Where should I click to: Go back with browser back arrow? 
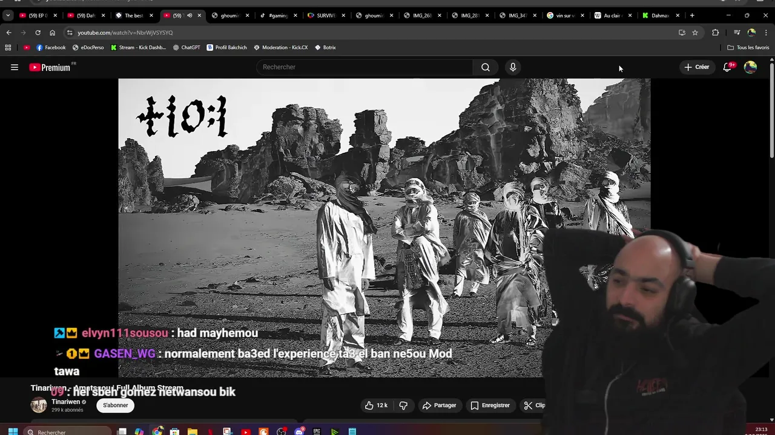click(x=8, y=33)
